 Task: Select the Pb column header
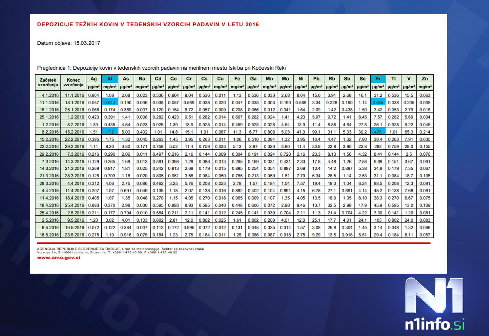[x=316, y=79]
